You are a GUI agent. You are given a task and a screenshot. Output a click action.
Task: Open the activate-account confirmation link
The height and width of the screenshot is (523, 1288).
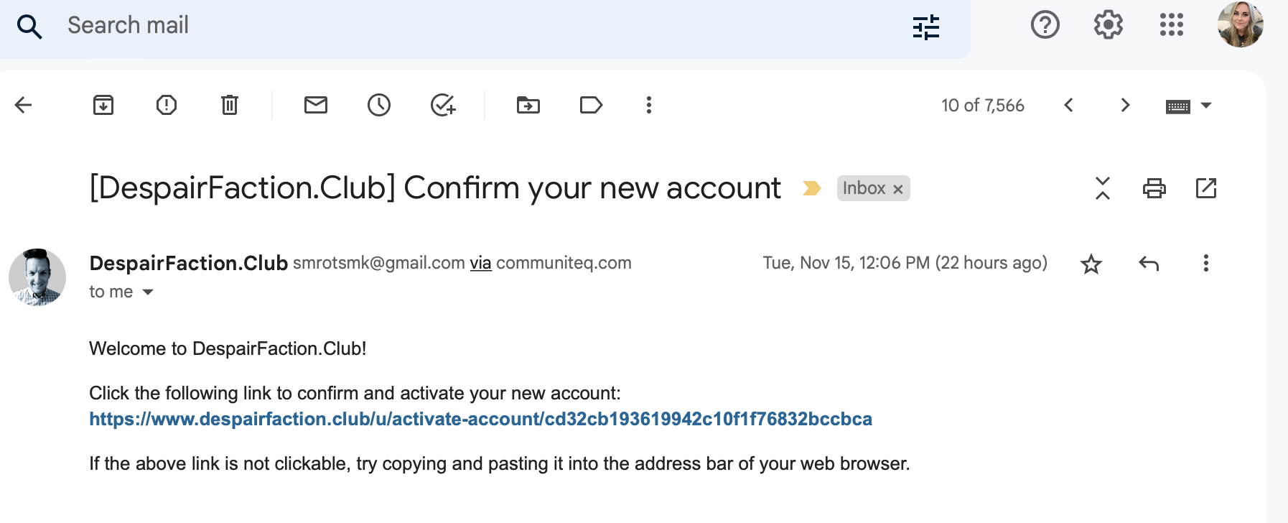[480, 419]
